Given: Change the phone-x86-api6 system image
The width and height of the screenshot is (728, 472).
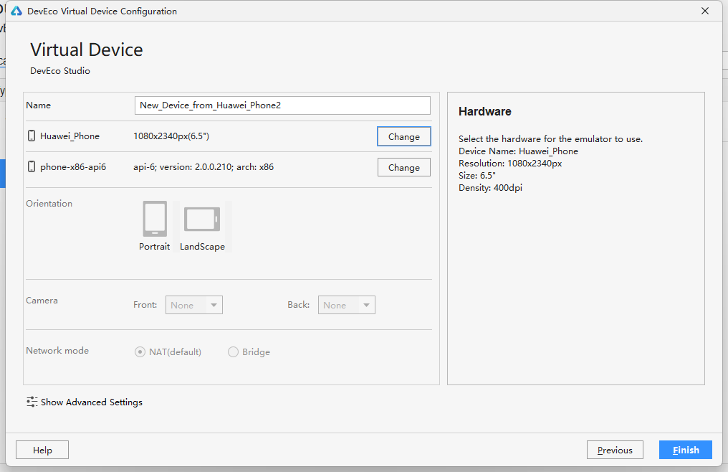Looking at the screenshot, I should pos(404,167).
